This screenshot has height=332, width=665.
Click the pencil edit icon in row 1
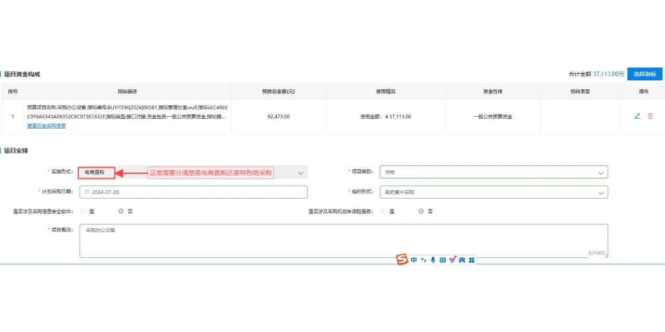click(637, 116)
